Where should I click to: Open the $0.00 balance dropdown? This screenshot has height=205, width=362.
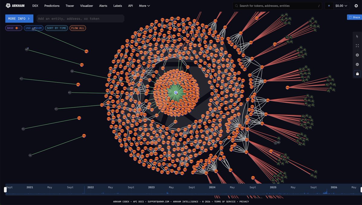click(x=341, y=6)
